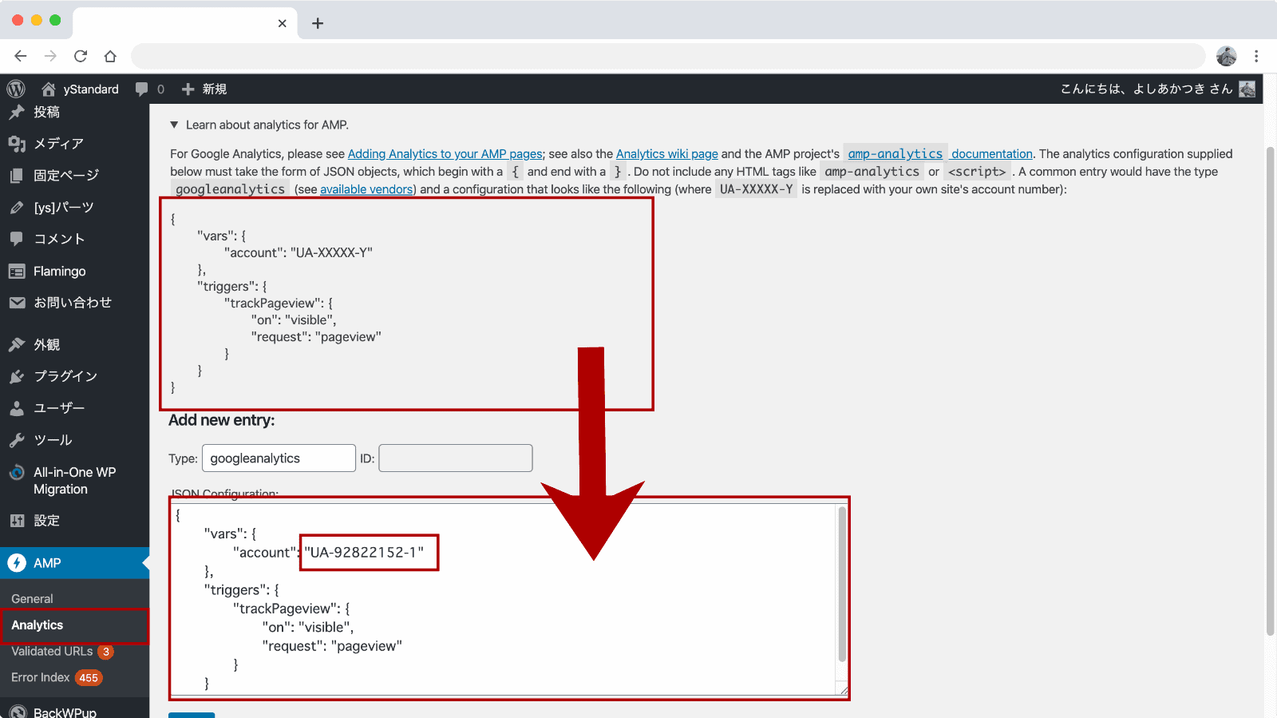Click page vertical scrollbar

tap(1271, 391)
